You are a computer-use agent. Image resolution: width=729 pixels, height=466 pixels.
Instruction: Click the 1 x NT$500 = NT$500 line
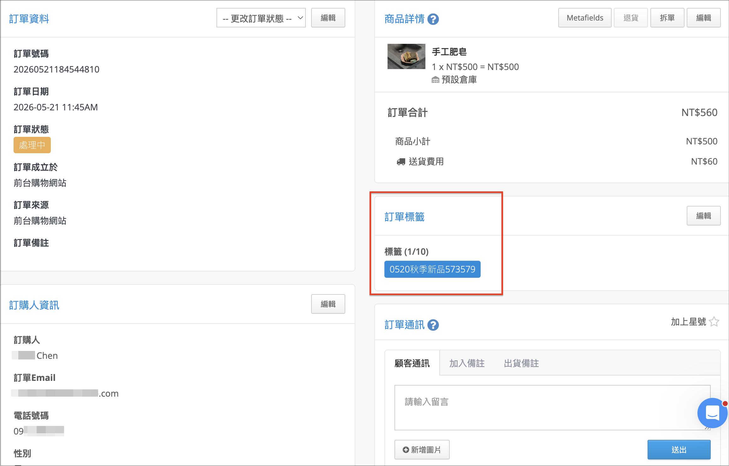[475, 67]
